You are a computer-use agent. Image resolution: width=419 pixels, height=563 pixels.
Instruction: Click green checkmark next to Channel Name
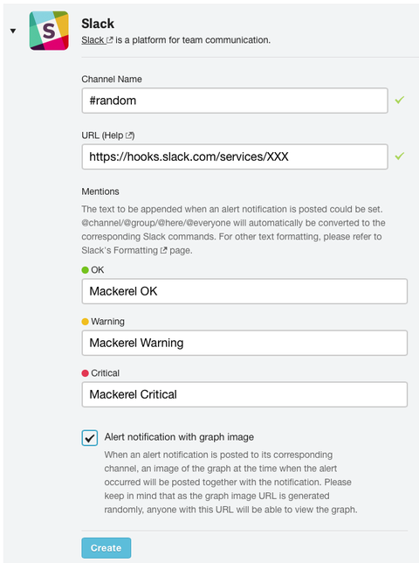[400, 100]
